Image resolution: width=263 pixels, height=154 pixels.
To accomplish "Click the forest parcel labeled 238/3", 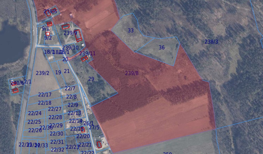I will tap(211, 42).
